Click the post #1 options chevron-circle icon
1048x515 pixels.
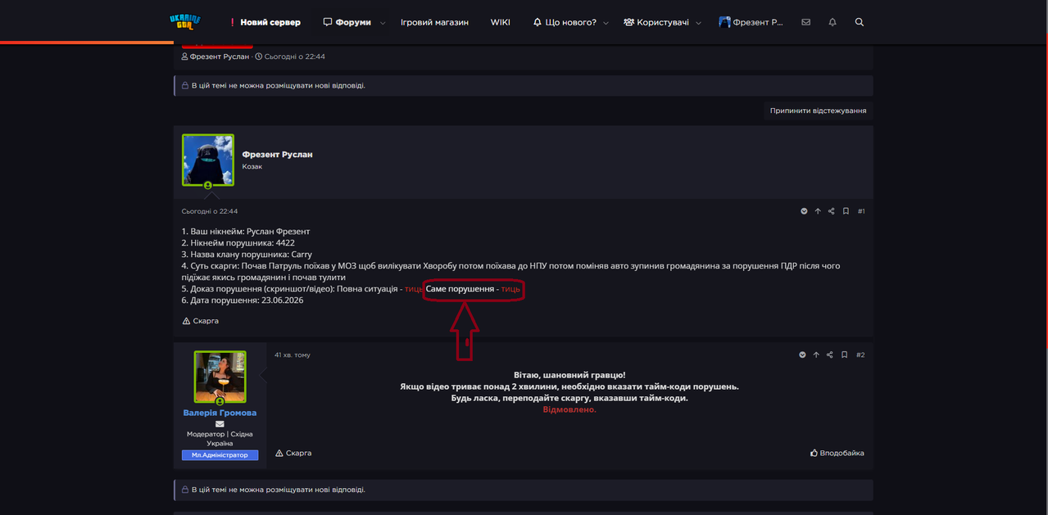click(804, 211)
